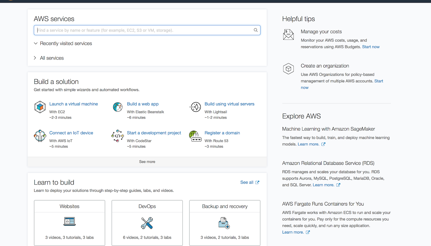Click the AWS IoT device icon

[40, 136]
